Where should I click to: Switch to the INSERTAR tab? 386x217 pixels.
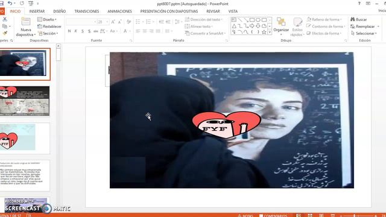[x=37, y=11]
